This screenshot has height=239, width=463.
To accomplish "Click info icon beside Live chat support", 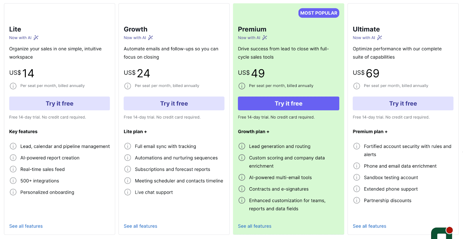I will tap(128, 192).
